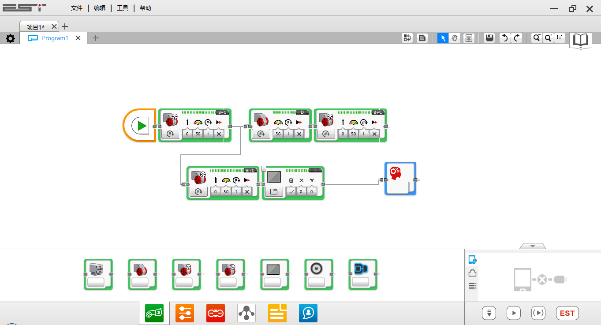Toggle brake at end on first Move block

tap(219, 134)
